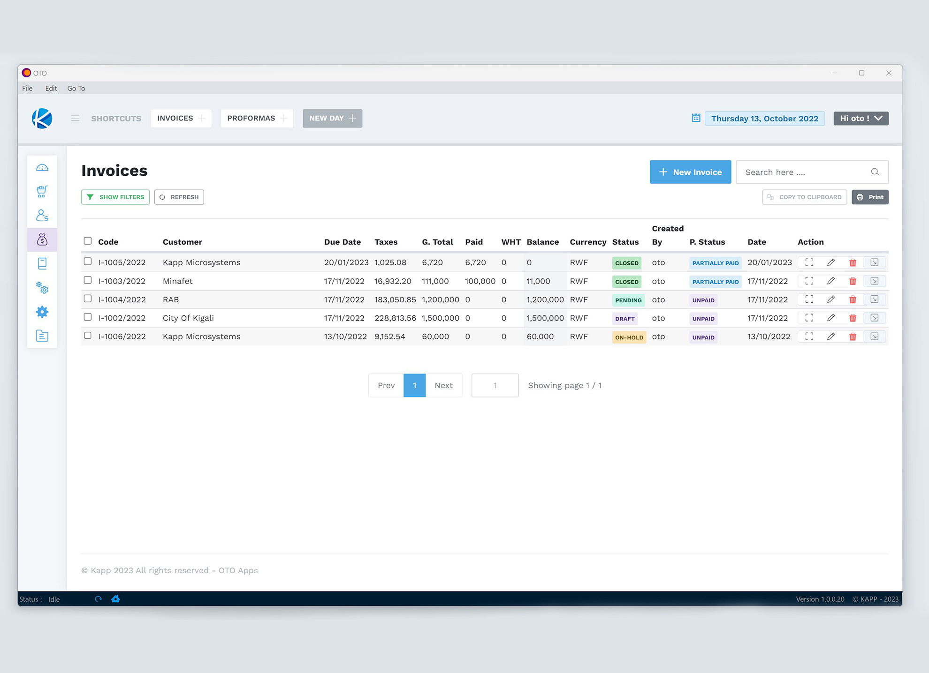
Task: Click the home icon in status bar
Action: pos(115,599)
